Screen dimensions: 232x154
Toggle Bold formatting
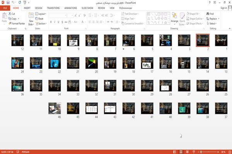click(51, 22)
